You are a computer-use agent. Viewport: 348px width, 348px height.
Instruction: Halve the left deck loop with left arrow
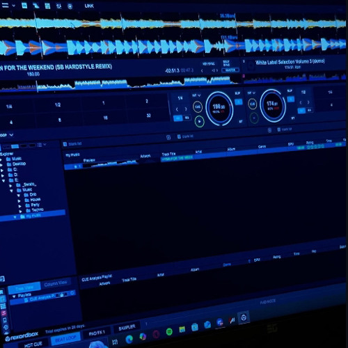pos(177,109)
